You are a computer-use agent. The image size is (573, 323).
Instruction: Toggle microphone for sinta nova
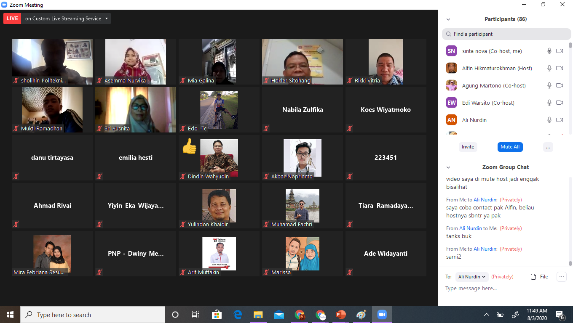549,51
